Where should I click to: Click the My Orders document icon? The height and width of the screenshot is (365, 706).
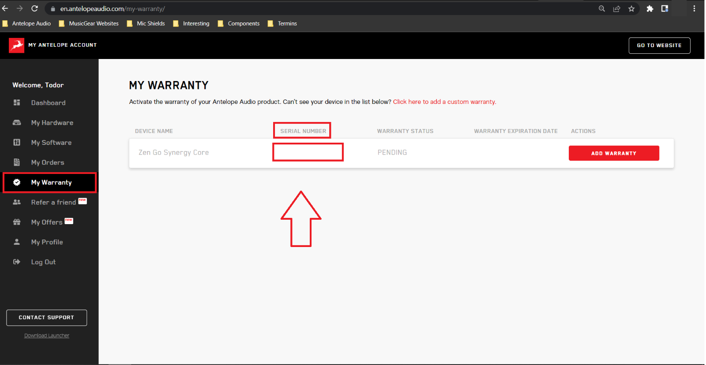(17, 162)
